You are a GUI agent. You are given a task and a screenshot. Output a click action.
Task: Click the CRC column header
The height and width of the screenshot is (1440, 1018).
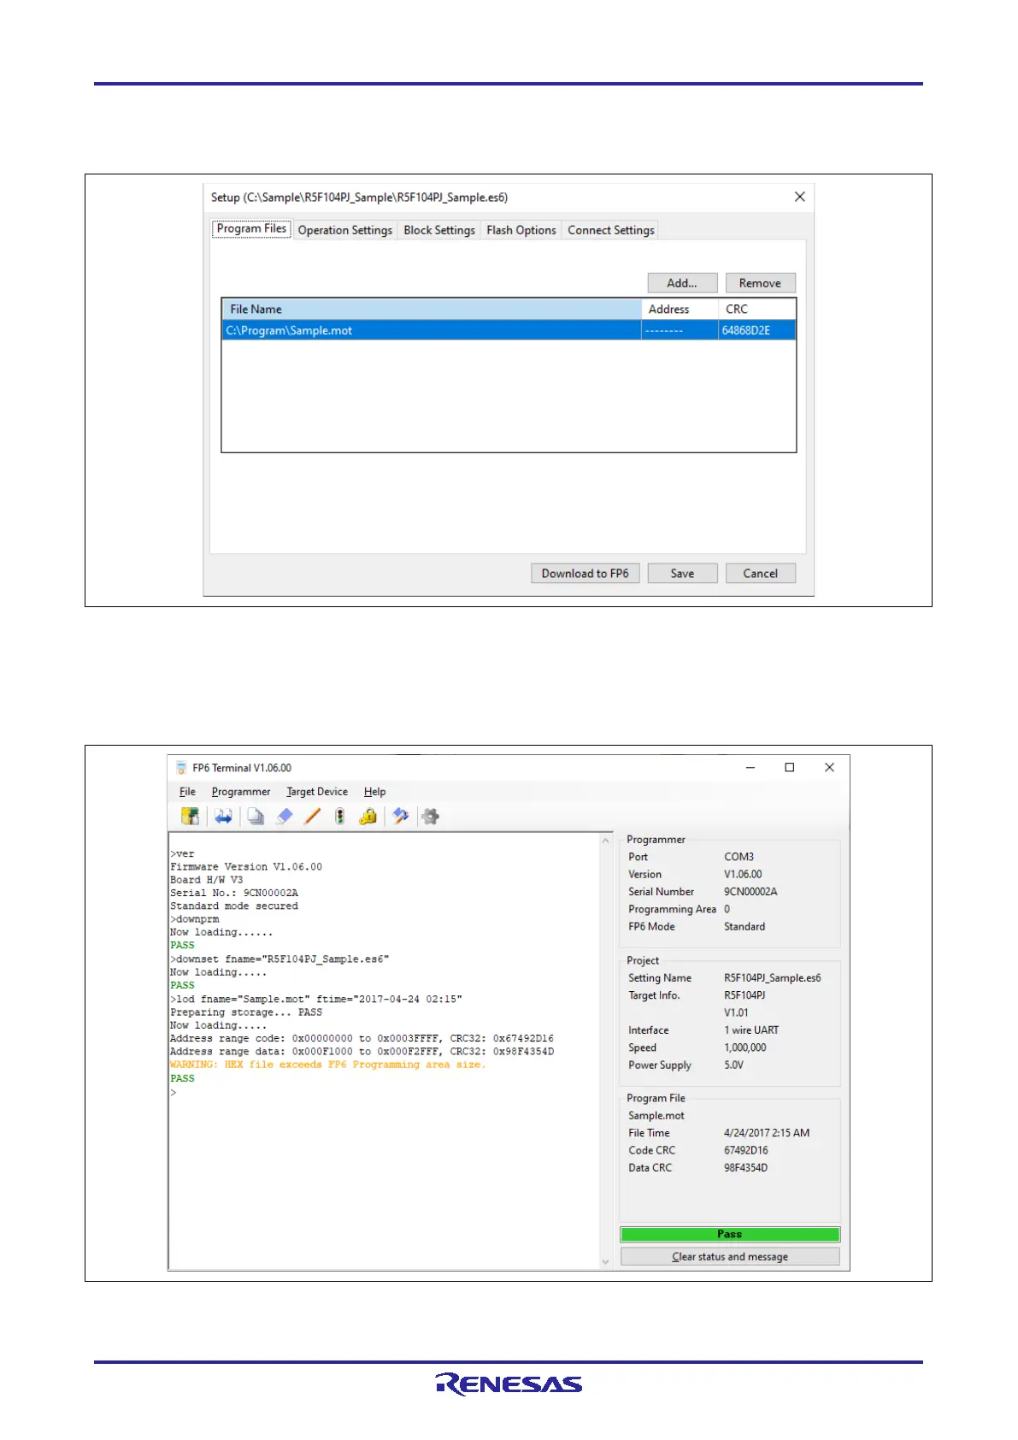756,309
